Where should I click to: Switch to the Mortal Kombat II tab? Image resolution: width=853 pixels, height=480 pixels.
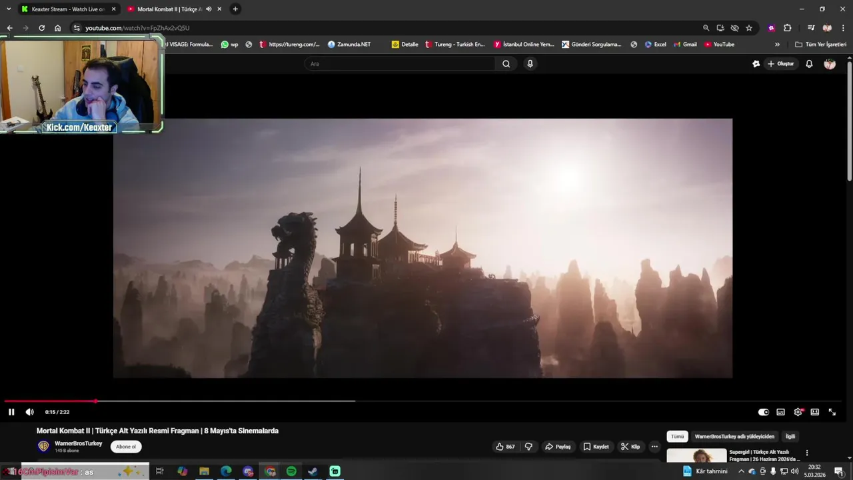(x=169, y=9)
